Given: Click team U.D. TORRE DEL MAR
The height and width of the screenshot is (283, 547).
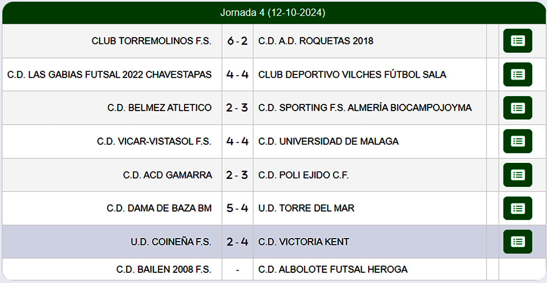Looking at the screenshot, I should tap(306, 208).
